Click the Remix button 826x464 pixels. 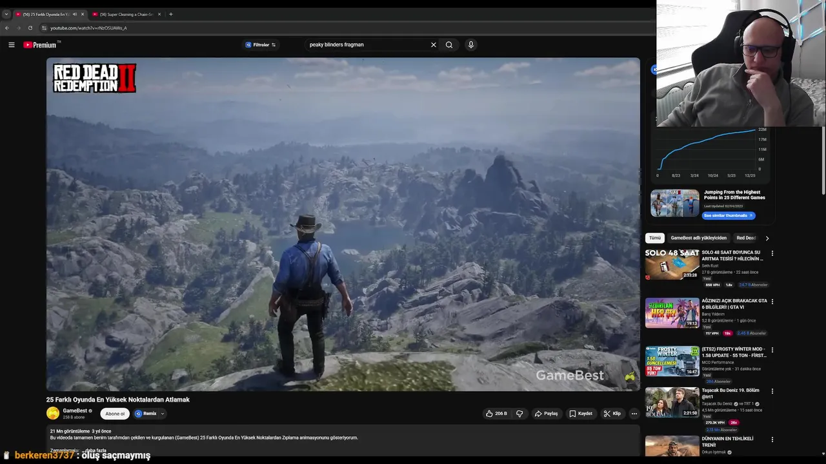(x=146, y=414)
